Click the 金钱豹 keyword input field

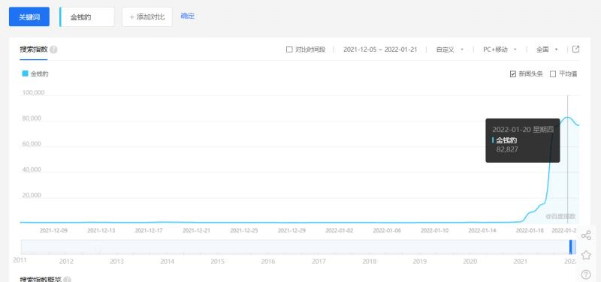(x=87, y=17)
